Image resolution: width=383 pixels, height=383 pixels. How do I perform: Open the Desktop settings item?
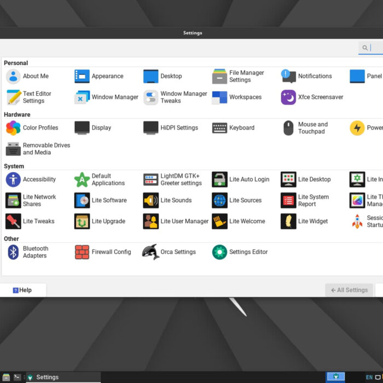point(163,76)
